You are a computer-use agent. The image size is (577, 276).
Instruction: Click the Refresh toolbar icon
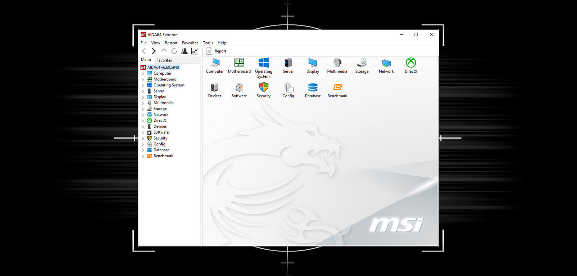174,51
